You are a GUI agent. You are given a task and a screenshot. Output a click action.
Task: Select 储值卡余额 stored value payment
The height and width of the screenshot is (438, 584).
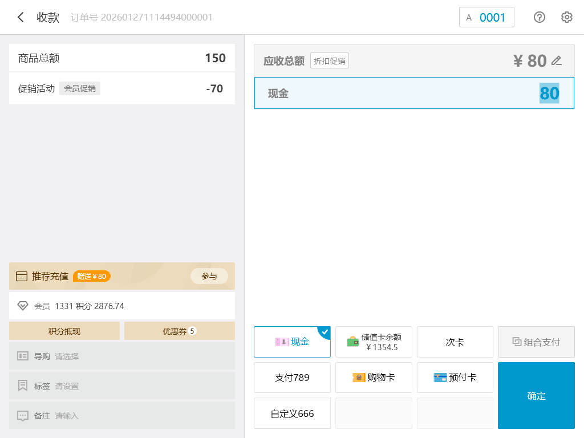[374, 342]
